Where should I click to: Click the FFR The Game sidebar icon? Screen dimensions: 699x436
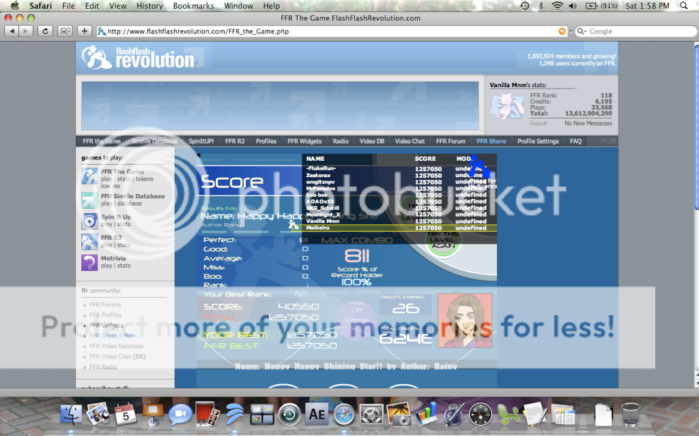pyautogui.click(x=89, y=176)
